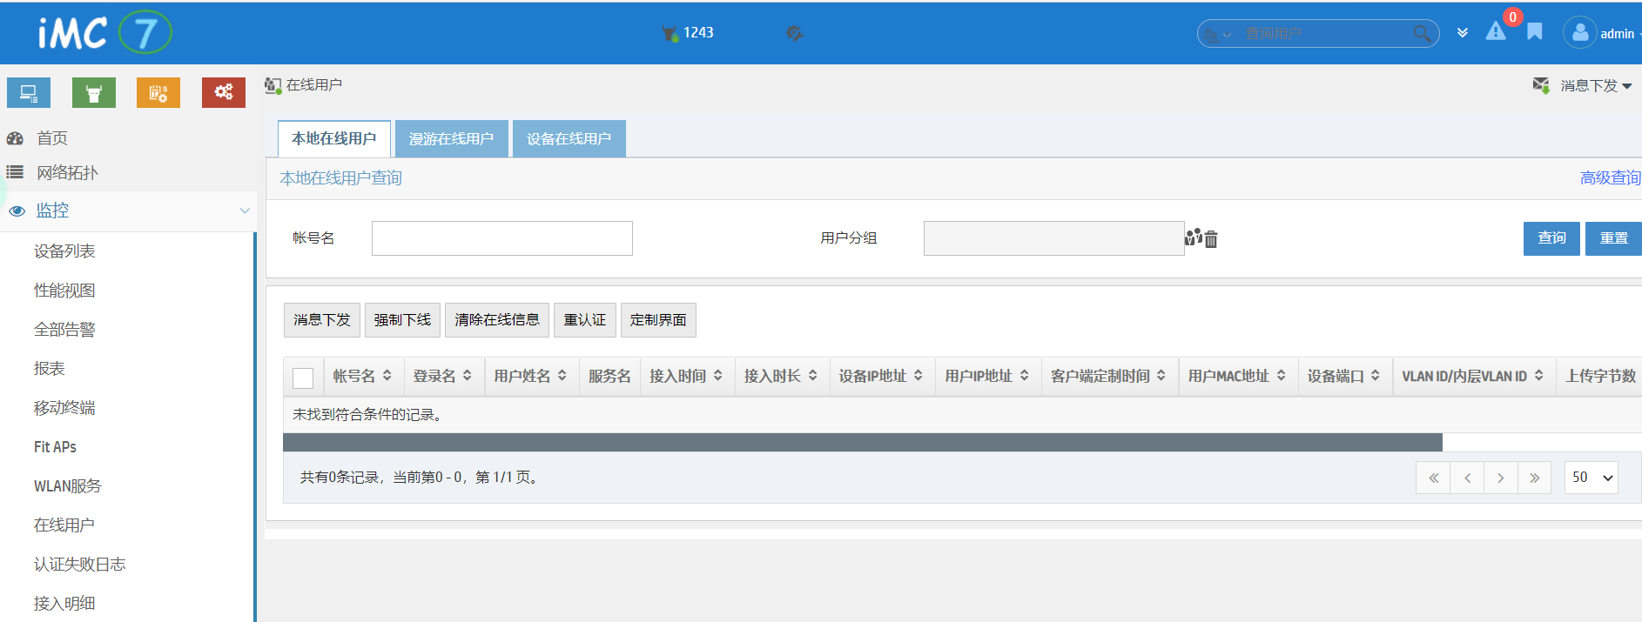Click the 重置 reset button
This screenshot has width=1642, height=622.
(1613, 238)
